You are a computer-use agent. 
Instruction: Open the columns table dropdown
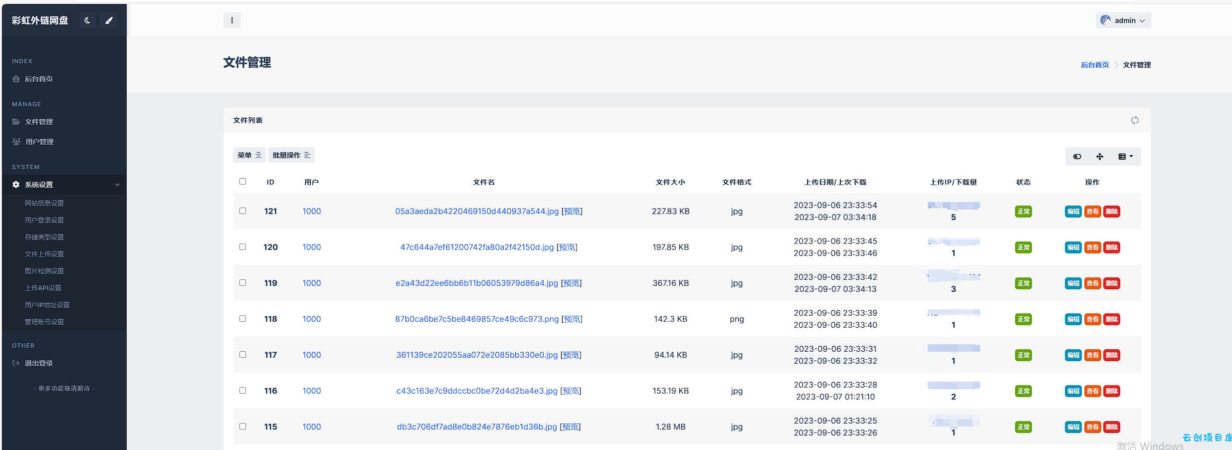tap(1125, 157)
